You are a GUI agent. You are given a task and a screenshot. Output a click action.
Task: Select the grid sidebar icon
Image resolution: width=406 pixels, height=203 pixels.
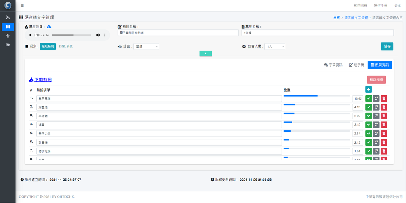pyautogui.click(x=8, y=27)
